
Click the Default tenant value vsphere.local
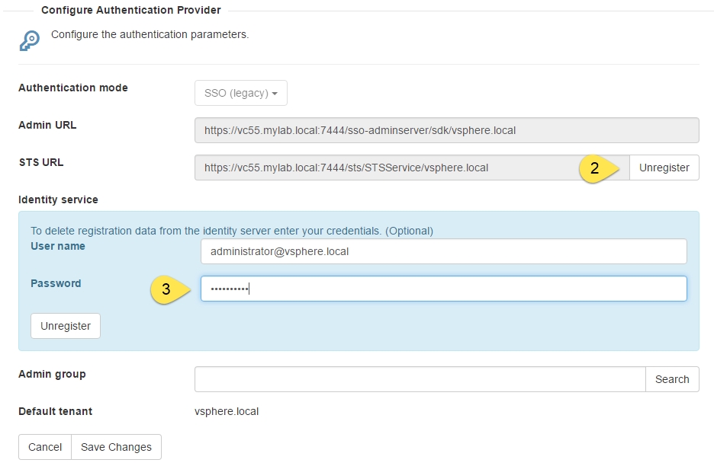pos(227,411)
